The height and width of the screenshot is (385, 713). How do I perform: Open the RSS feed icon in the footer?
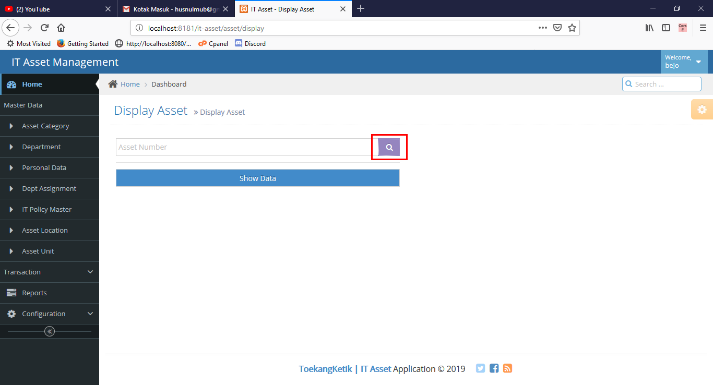tap(507, 368)
